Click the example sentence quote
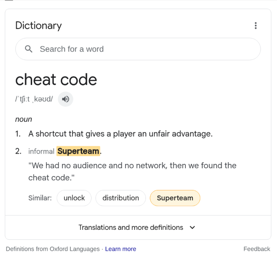This screenshot has width=277, height=255. click(132, 172)
